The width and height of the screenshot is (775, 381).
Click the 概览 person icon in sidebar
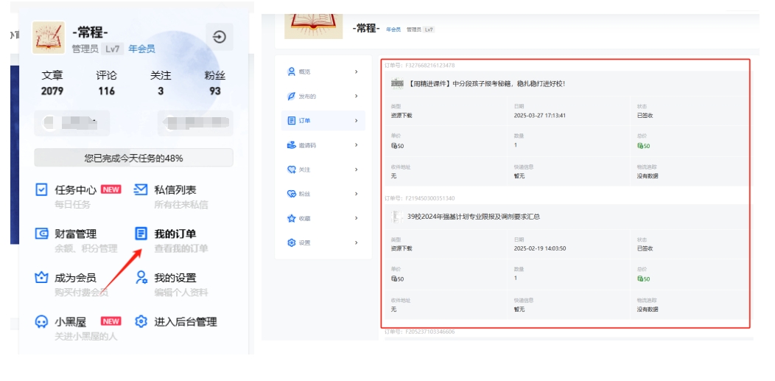click(x=292, y=71)
